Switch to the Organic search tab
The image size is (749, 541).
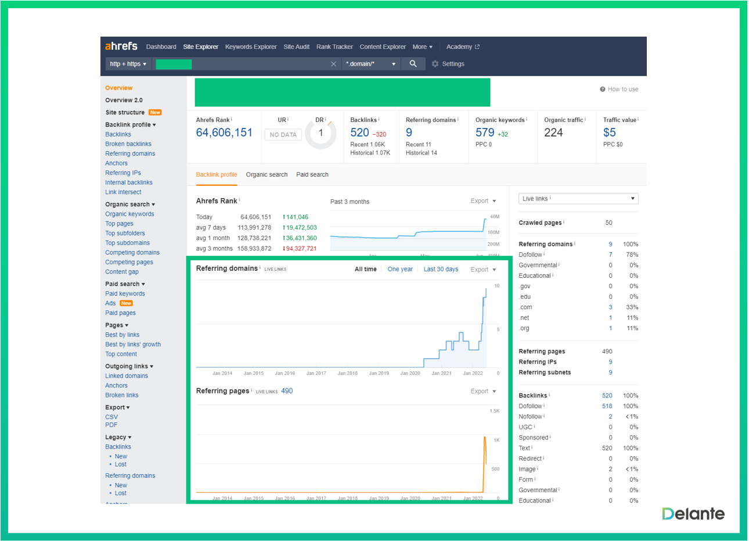point(267,174)
